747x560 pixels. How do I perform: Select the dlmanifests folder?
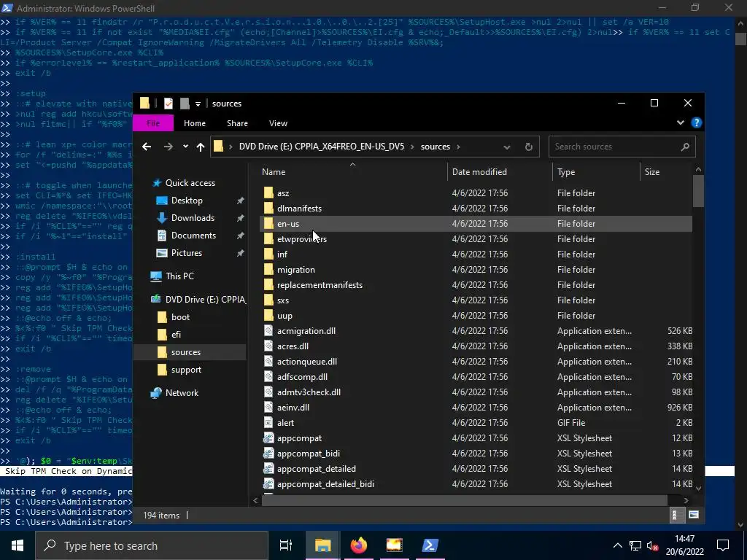point(299,209)
